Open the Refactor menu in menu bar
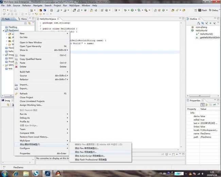The image size is (221, 177). coord(27,5)
